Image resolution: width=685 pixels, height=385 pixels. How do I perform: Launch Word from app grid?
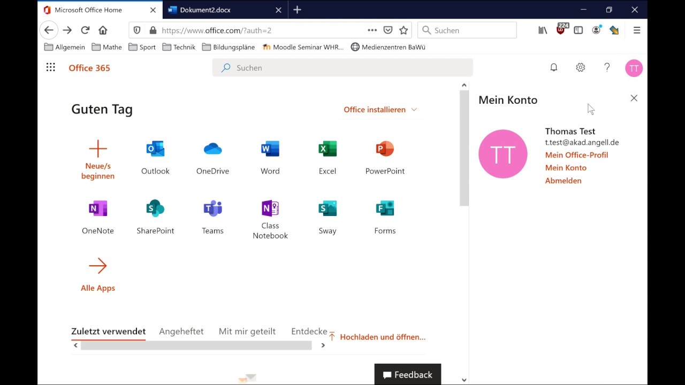[x=270, y=158]
